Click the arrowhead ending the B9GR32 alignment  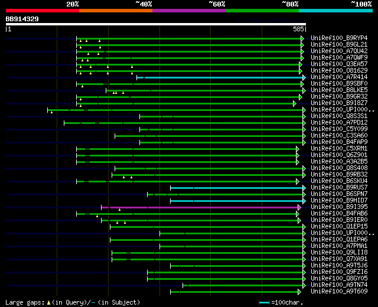(301, 97)
